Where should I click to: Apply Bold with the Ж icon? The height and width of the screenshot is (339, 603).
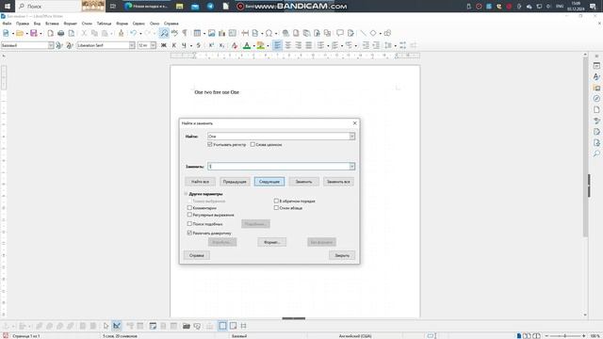click(163, 45)
